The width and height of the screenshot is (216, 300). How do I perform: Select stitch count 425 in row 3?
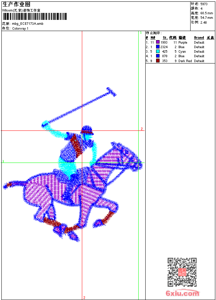[x=165, y=52]
